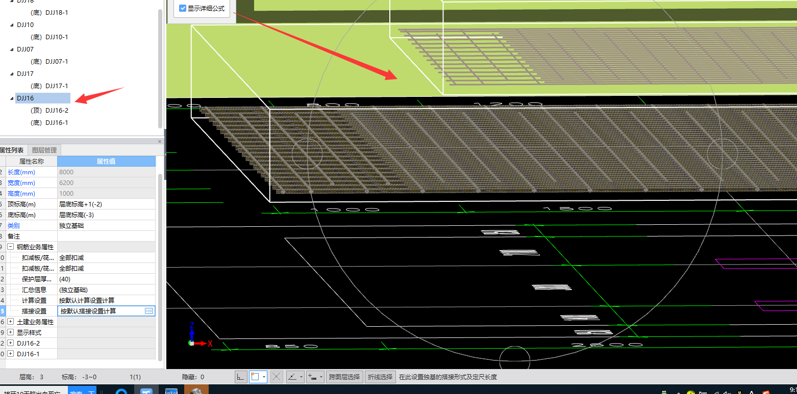Click the Cortana circle taskbar icon
Screen dimensions: 797x394
121,390
